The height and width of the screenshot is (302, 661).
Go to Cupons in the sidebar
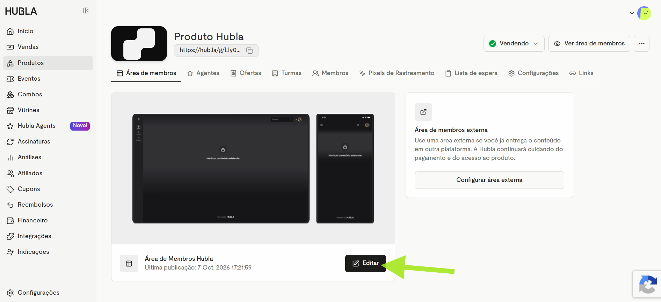[x=48, y=189]
